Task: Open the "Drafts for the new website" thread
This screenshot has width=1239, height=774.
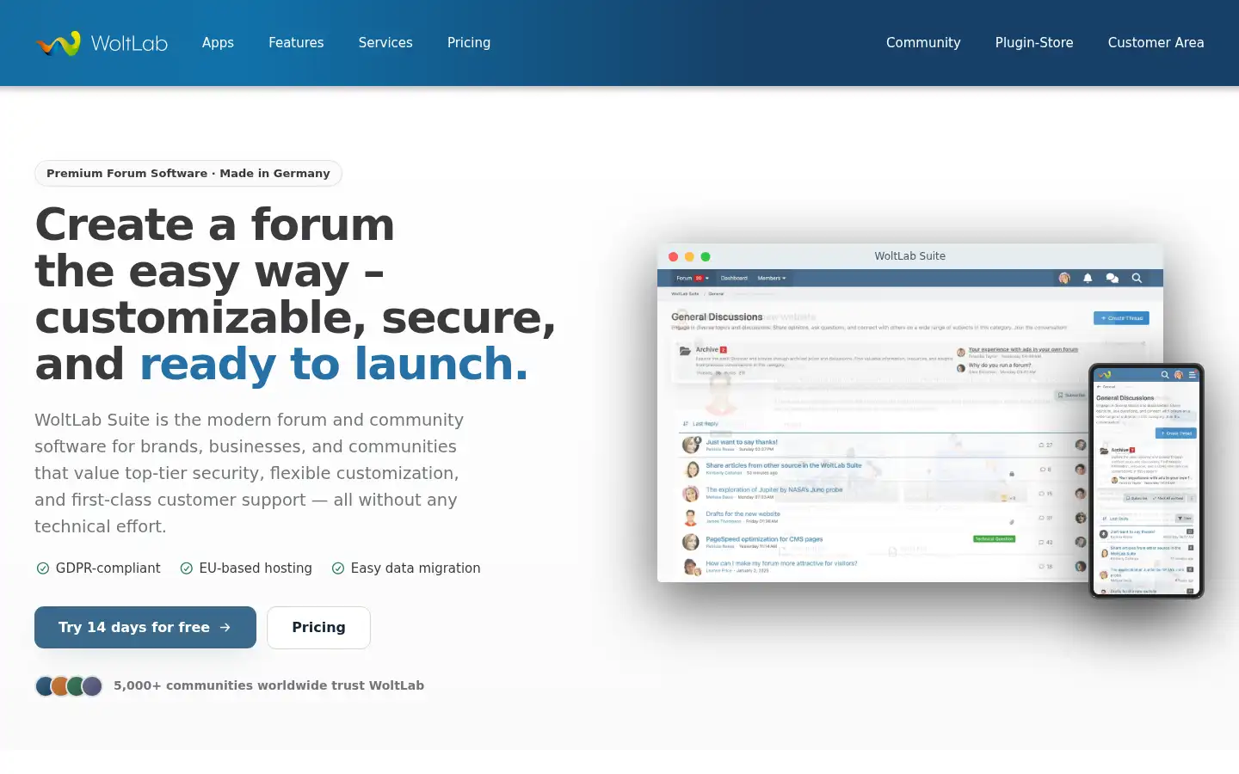Action: point(743,513)
